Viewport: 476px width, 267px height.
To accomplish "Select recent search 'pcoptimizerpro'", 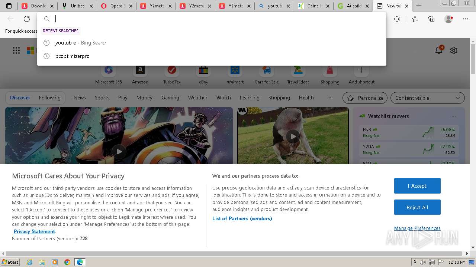I will coord(212,56).
